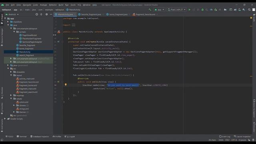Close the MainActivity.java editor tab

pyautogui.click(x=75, y=14)
